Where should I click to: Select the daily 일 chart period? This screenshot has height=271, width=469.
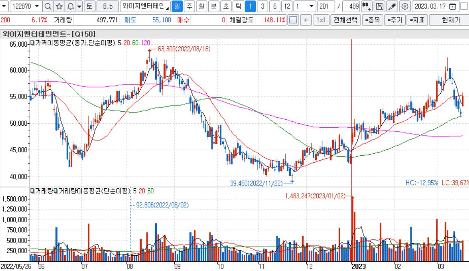[x=177, y=6]
